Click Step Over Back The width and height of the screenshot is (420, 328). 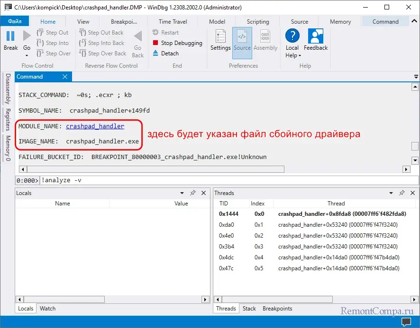(102, 53)
